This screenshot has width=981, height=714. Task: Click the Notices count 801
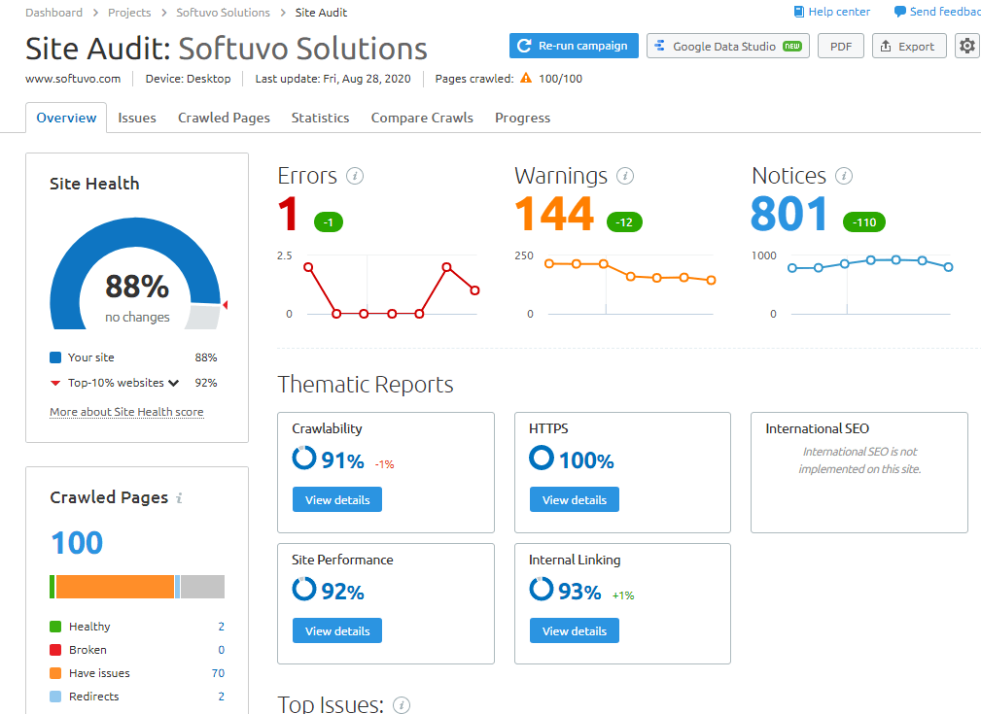coord(789,213)
